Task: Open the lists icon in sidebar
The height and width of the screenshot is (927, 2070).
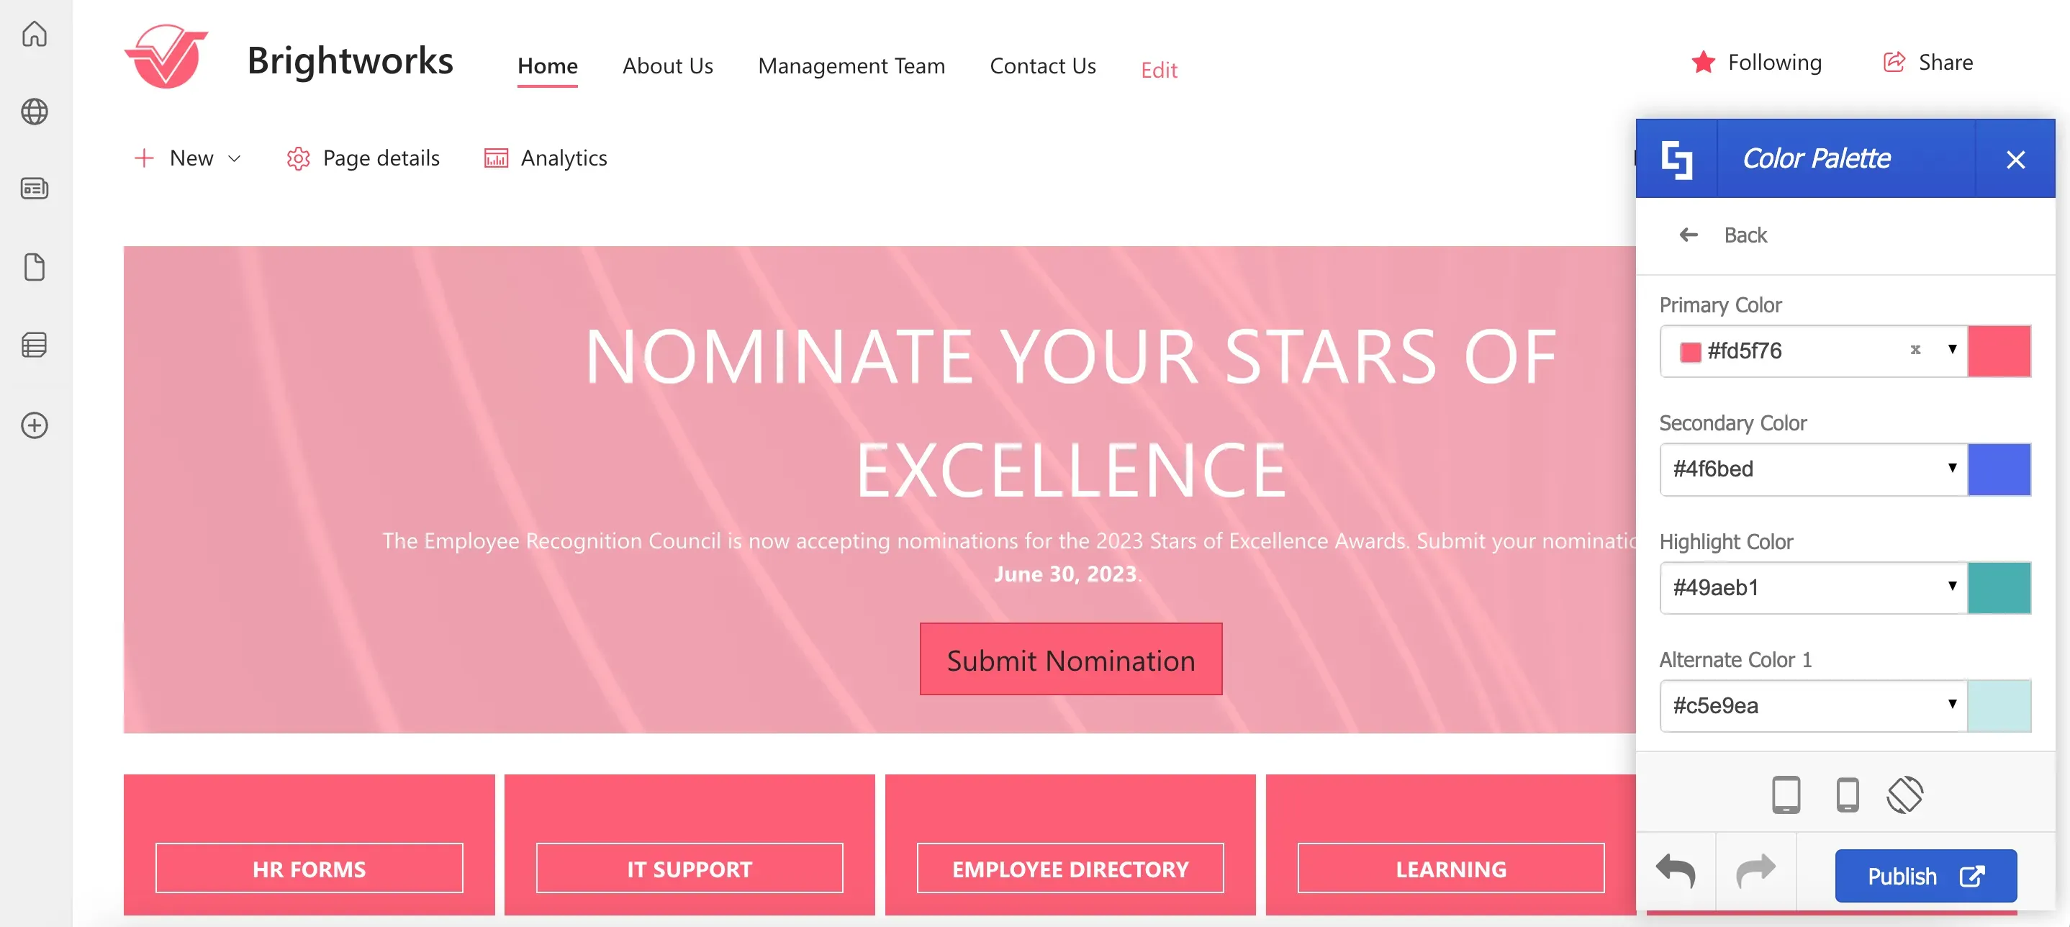Action: coord(35,345)
